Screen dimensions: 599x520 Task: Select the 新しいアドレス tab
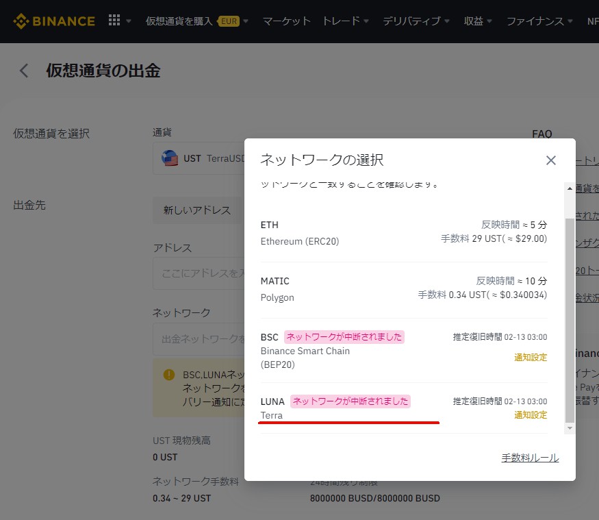tap(197, 210)
